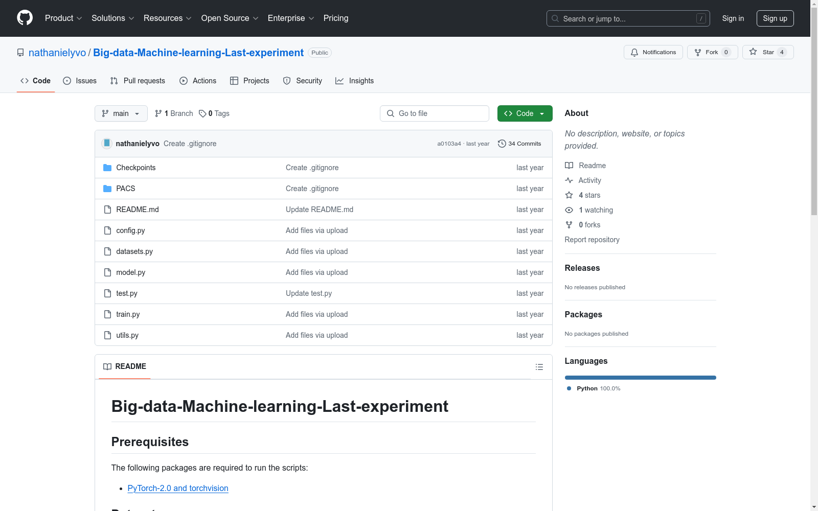This screenshot has height=511, width=818.
Task: Select the Code tab
Action: pos(36,81)
